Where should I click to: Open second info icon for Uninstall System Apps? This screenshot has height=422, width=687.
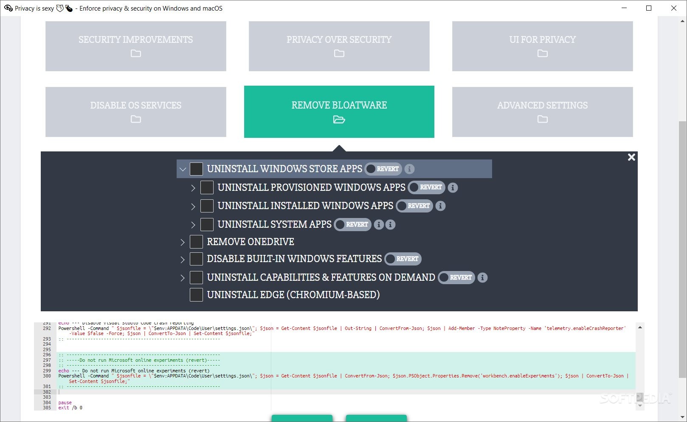pos(390,224)
